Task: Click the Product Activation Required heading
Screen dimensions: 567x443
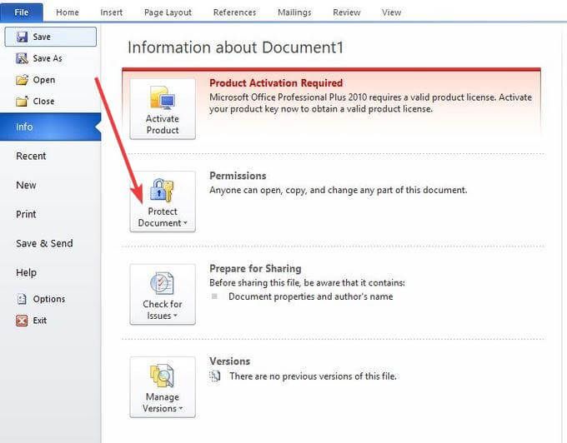Action: (276, 83)
